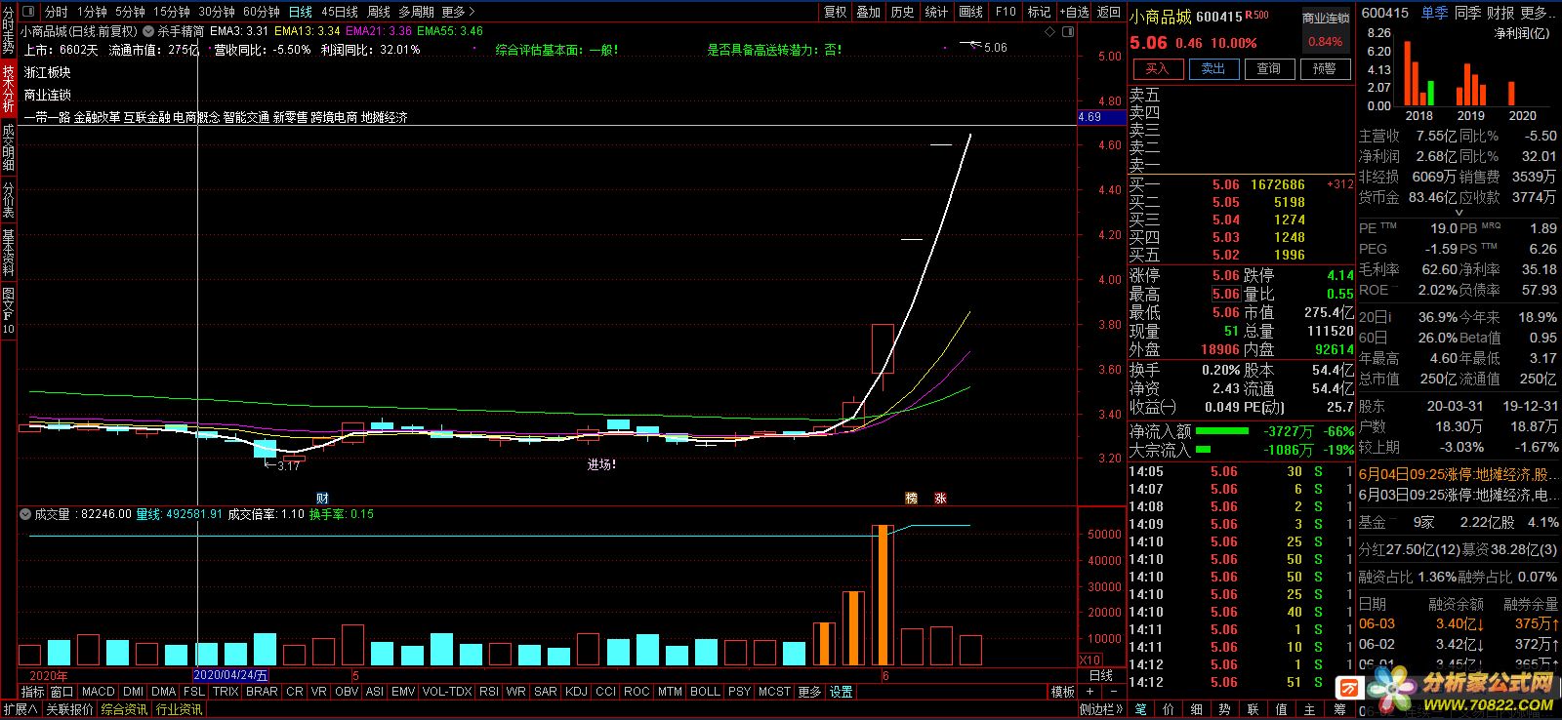Select the MACD indicator tab
1562x720 pixels.
[99, 692]
